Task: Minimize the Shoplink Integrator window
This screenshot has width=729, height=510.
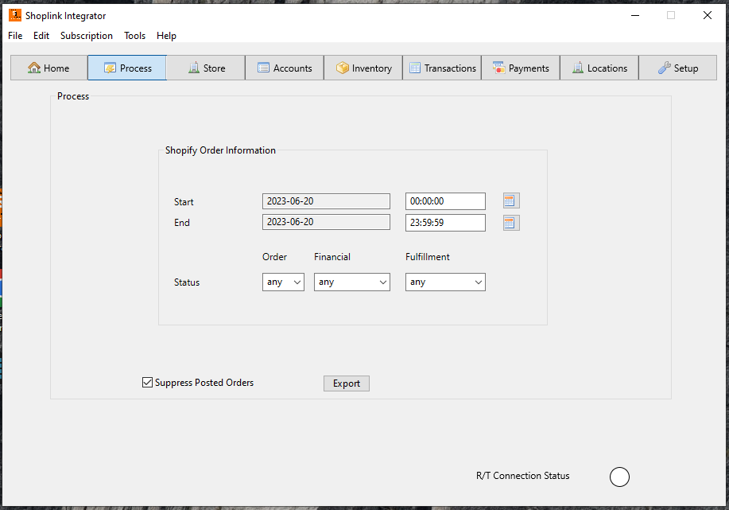Action: 635,15
